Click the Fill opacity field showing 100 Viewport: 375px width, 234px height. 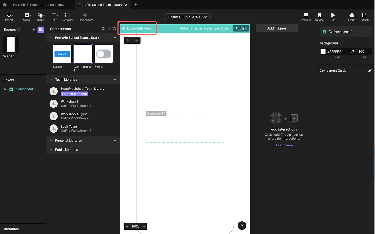[x=364, y=52]
